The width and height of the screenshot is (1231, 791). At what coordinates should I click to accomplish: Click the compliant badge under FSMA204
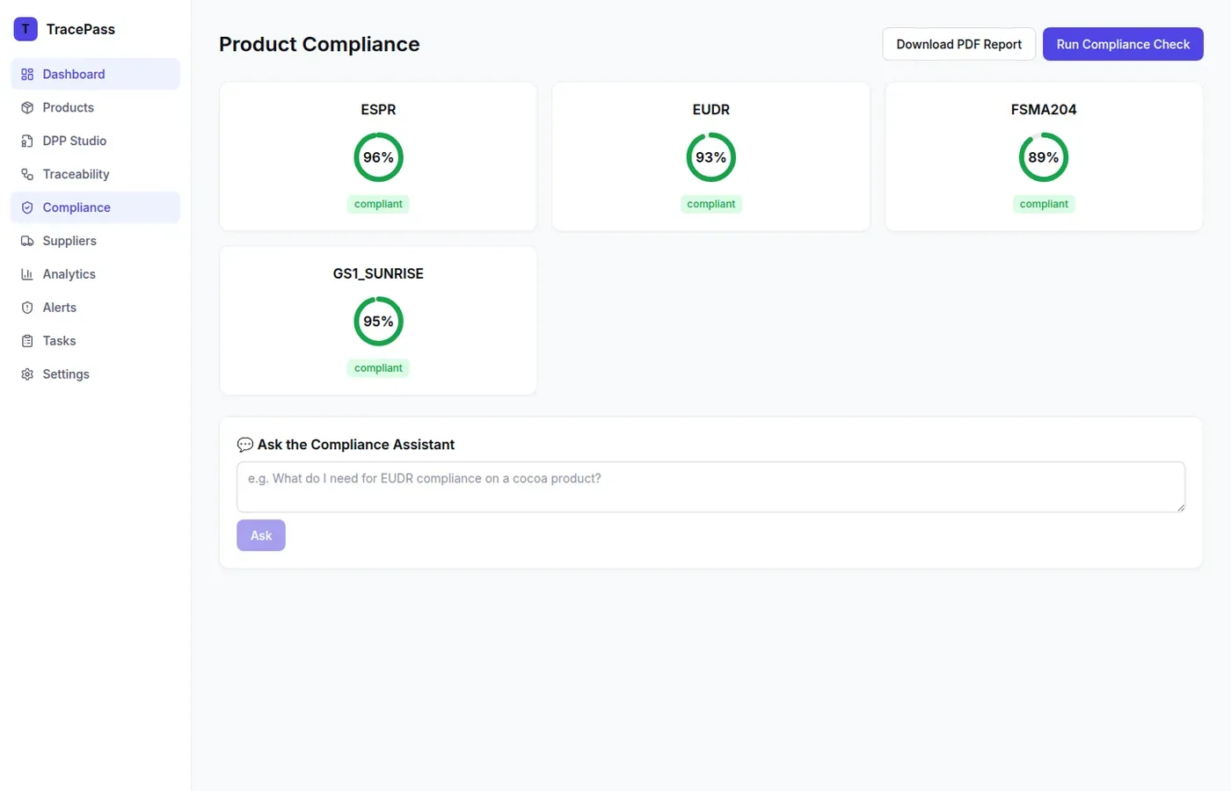(1044, 204)
